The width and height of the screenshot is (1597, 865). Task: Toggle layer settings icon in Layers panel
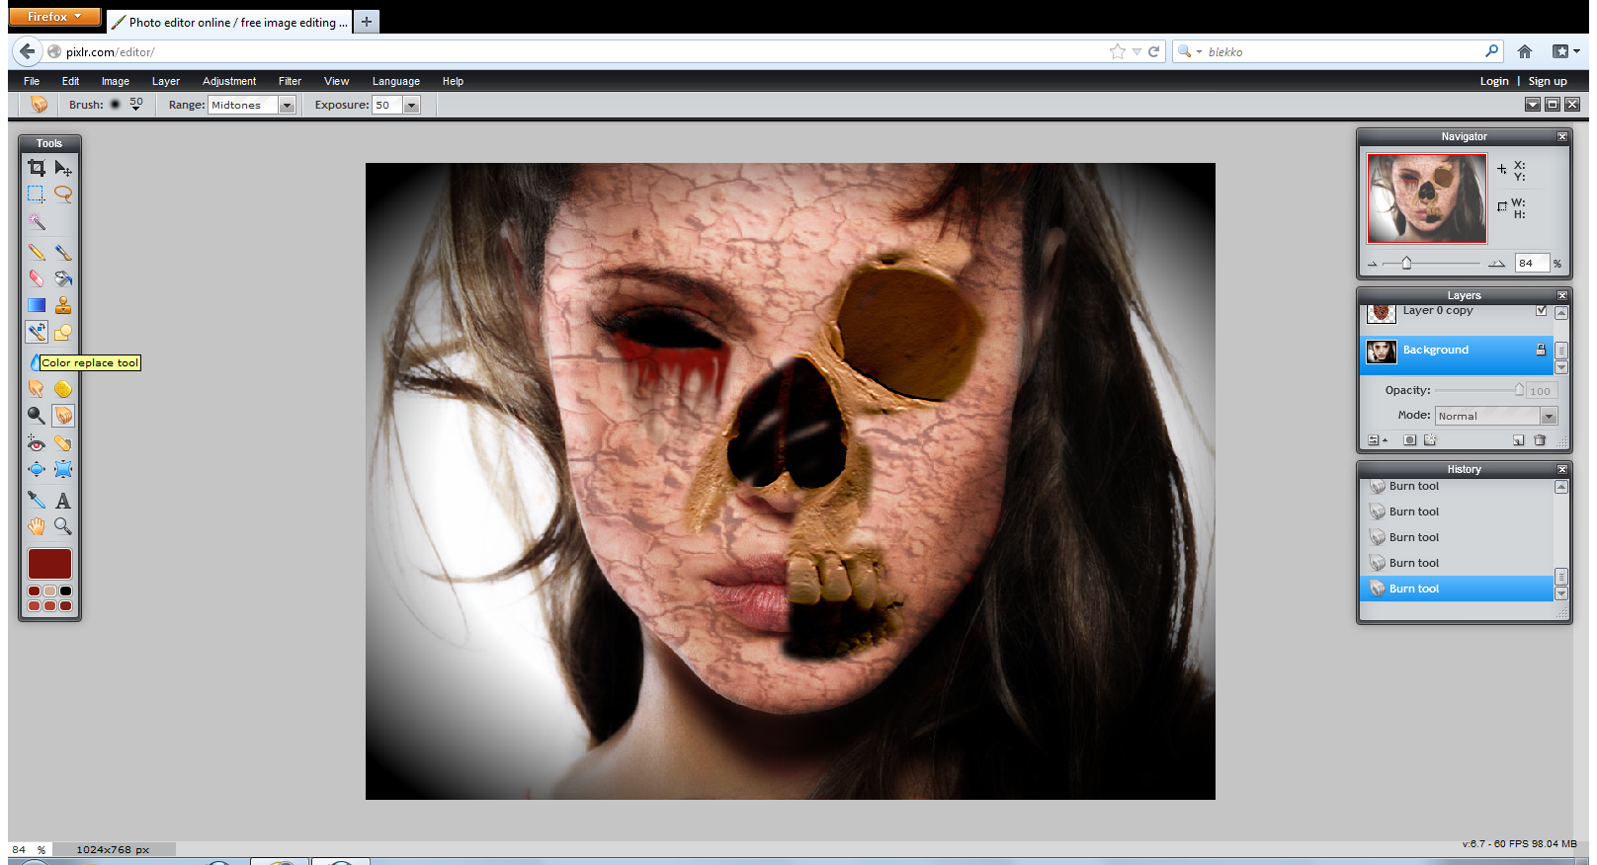pyautogui.click(x=1377, y=440)
